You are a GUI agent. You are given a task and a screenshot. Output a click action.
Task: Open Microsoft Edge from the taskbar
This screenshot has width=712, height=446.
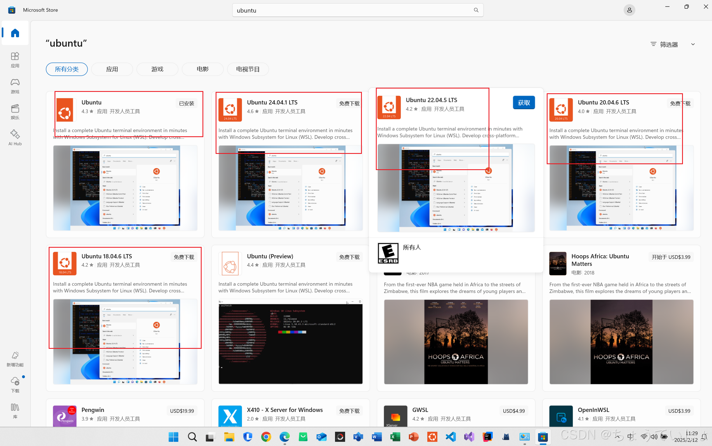click(x=285, y=437)
